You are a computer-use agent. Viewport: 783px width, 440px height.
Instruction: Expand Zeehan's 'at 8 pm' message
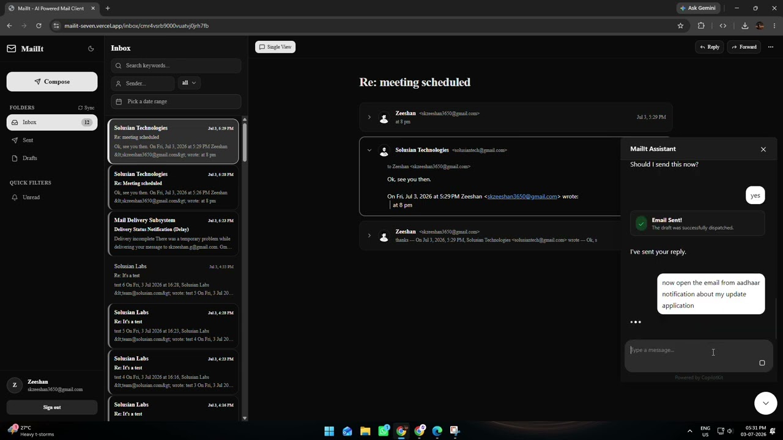coord(369,117)
